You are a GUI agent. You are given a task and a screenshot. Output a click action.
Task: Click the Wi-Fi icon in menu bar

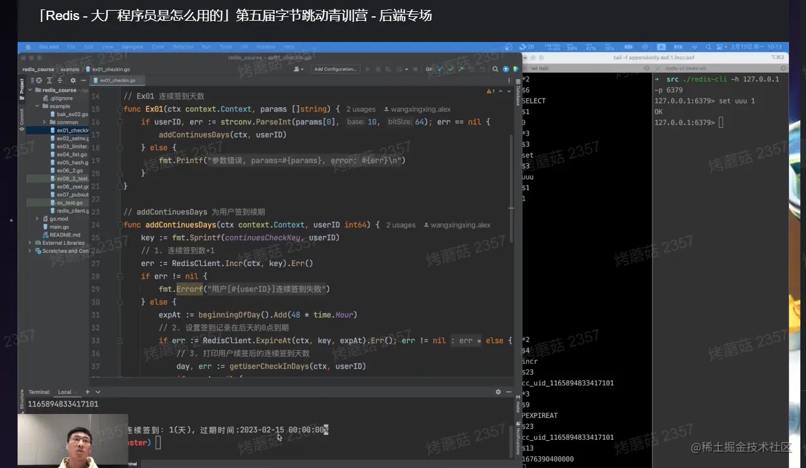click(694, 47)
